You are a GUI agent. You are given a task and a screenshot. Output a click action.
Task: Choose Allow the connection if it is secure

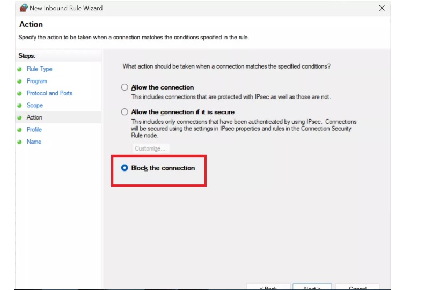point(125,112)
